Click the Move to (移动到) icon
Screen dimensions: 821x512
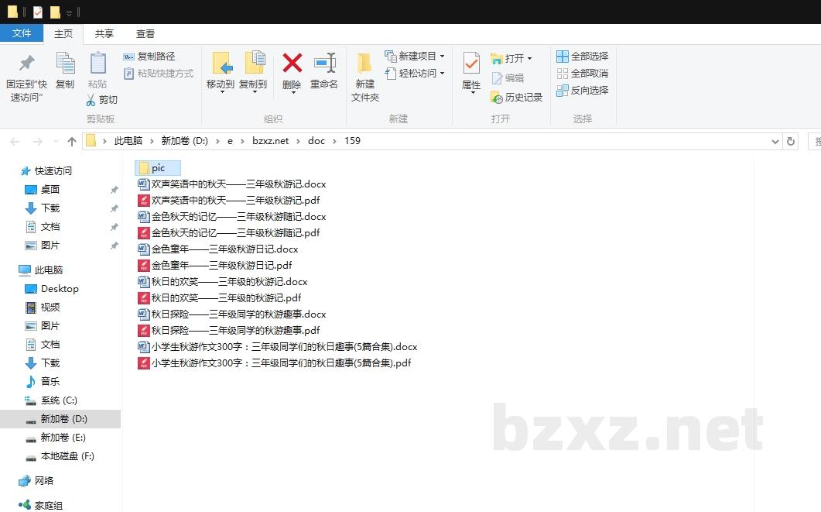[221, 64]
